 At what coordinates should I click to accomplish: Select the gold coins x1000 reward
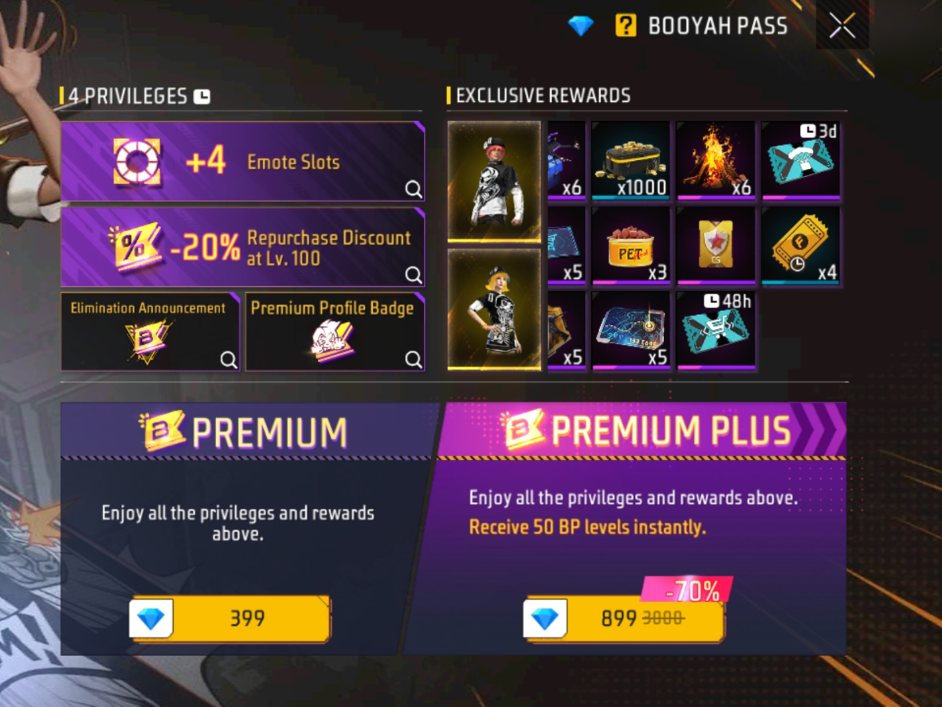pyautogui.click(x=631, y=160)
